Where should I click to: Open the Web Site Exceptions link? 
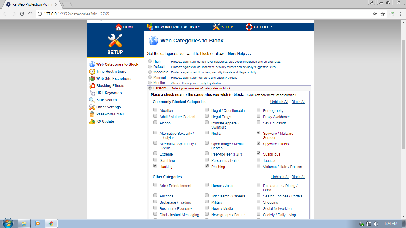pyautogui.click(x=114, y=79)
